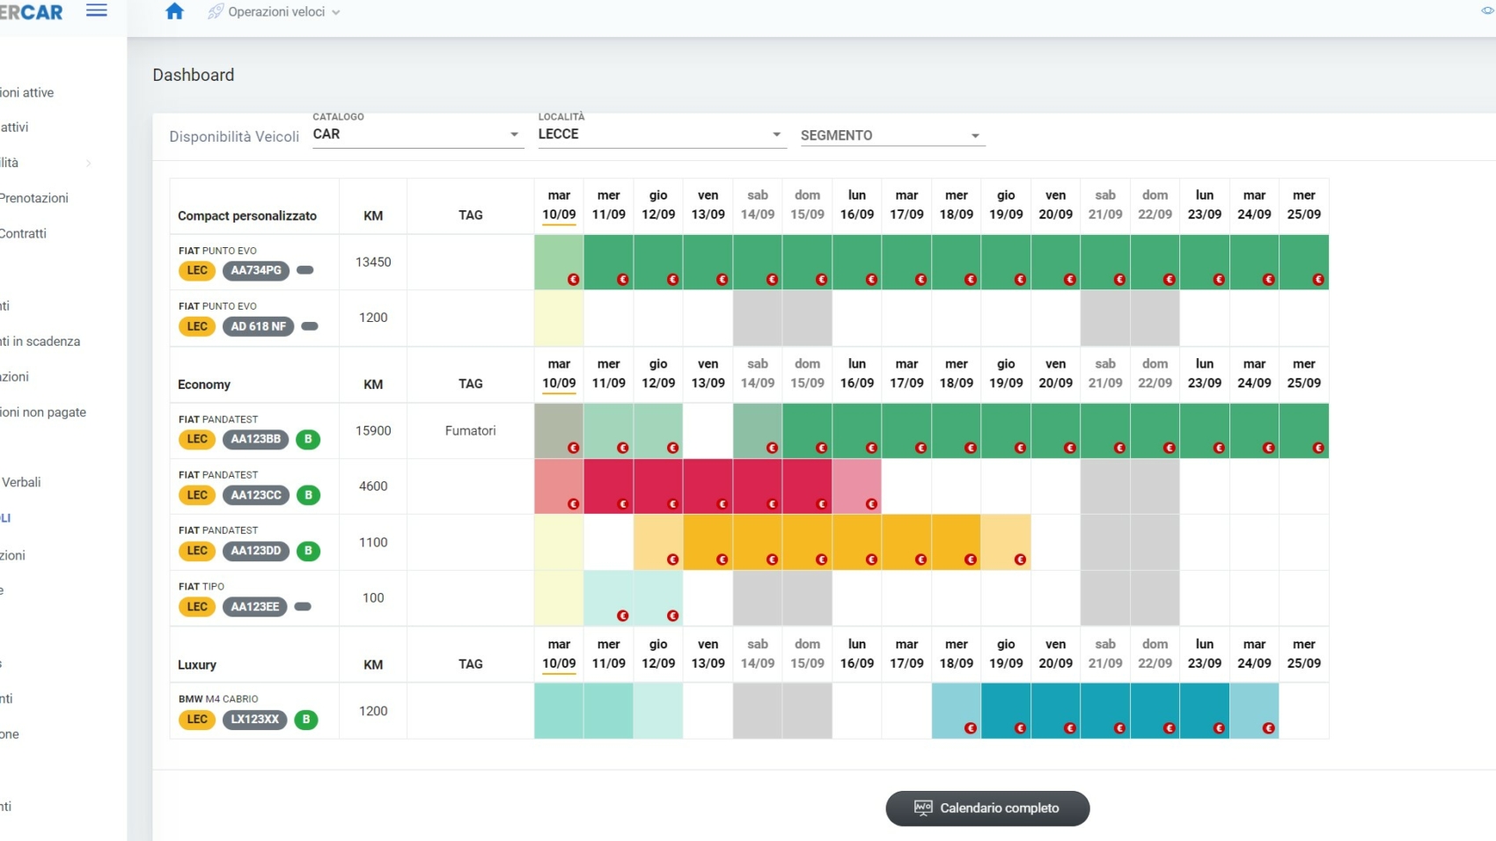Click plate tag AA123DD
Screen dimensions: 1496x841
click(x=255, y=551)
